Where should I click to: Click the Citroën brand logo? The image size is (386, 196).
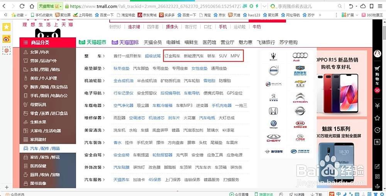(300, 98)
